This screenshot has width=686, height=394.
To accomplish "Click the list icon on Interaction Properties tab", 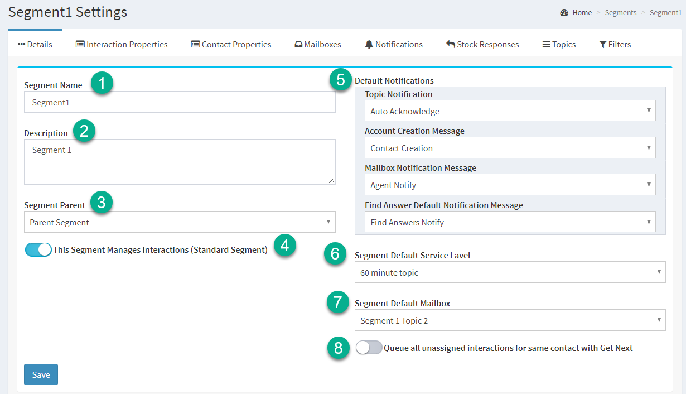I will pyautogui.click(x=80, y=44).
